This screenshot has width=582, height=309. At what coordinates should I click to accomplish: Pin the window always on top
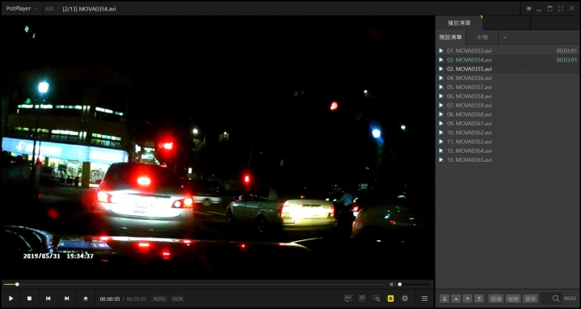click(x=529, y=9)
